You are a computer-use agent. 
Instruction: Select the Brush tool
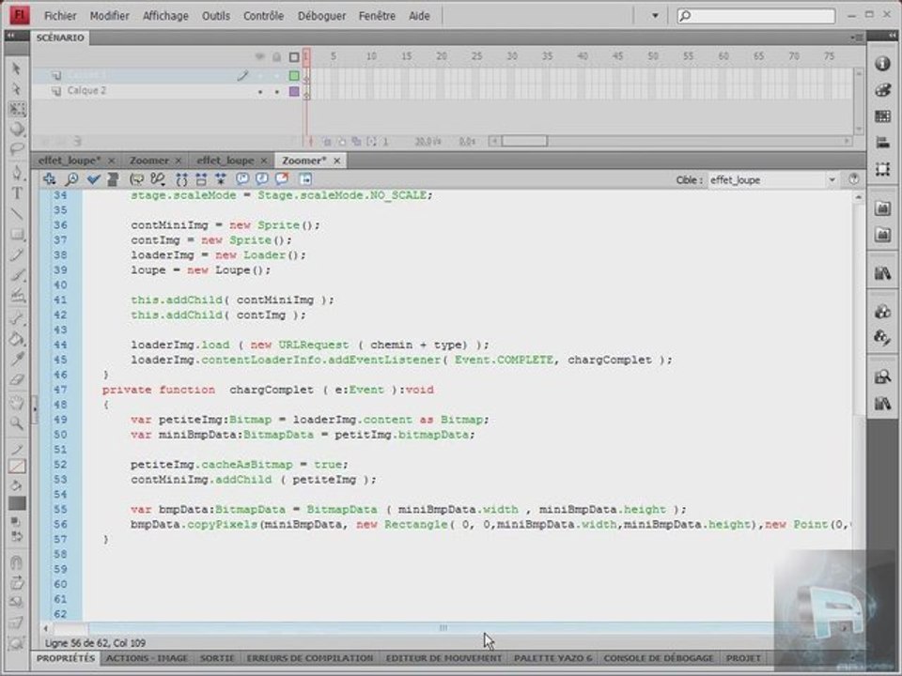coord(17,275)
